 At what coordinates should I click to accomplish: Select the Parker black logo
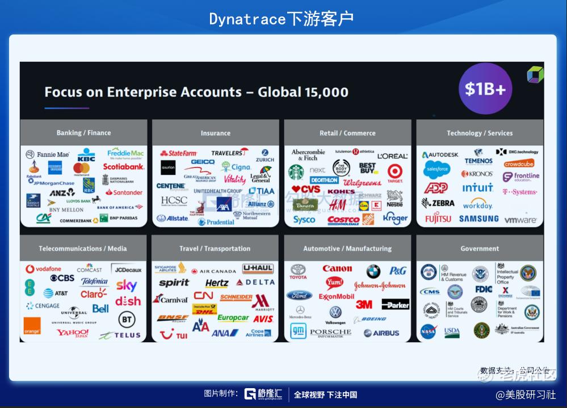click(396, 305)
